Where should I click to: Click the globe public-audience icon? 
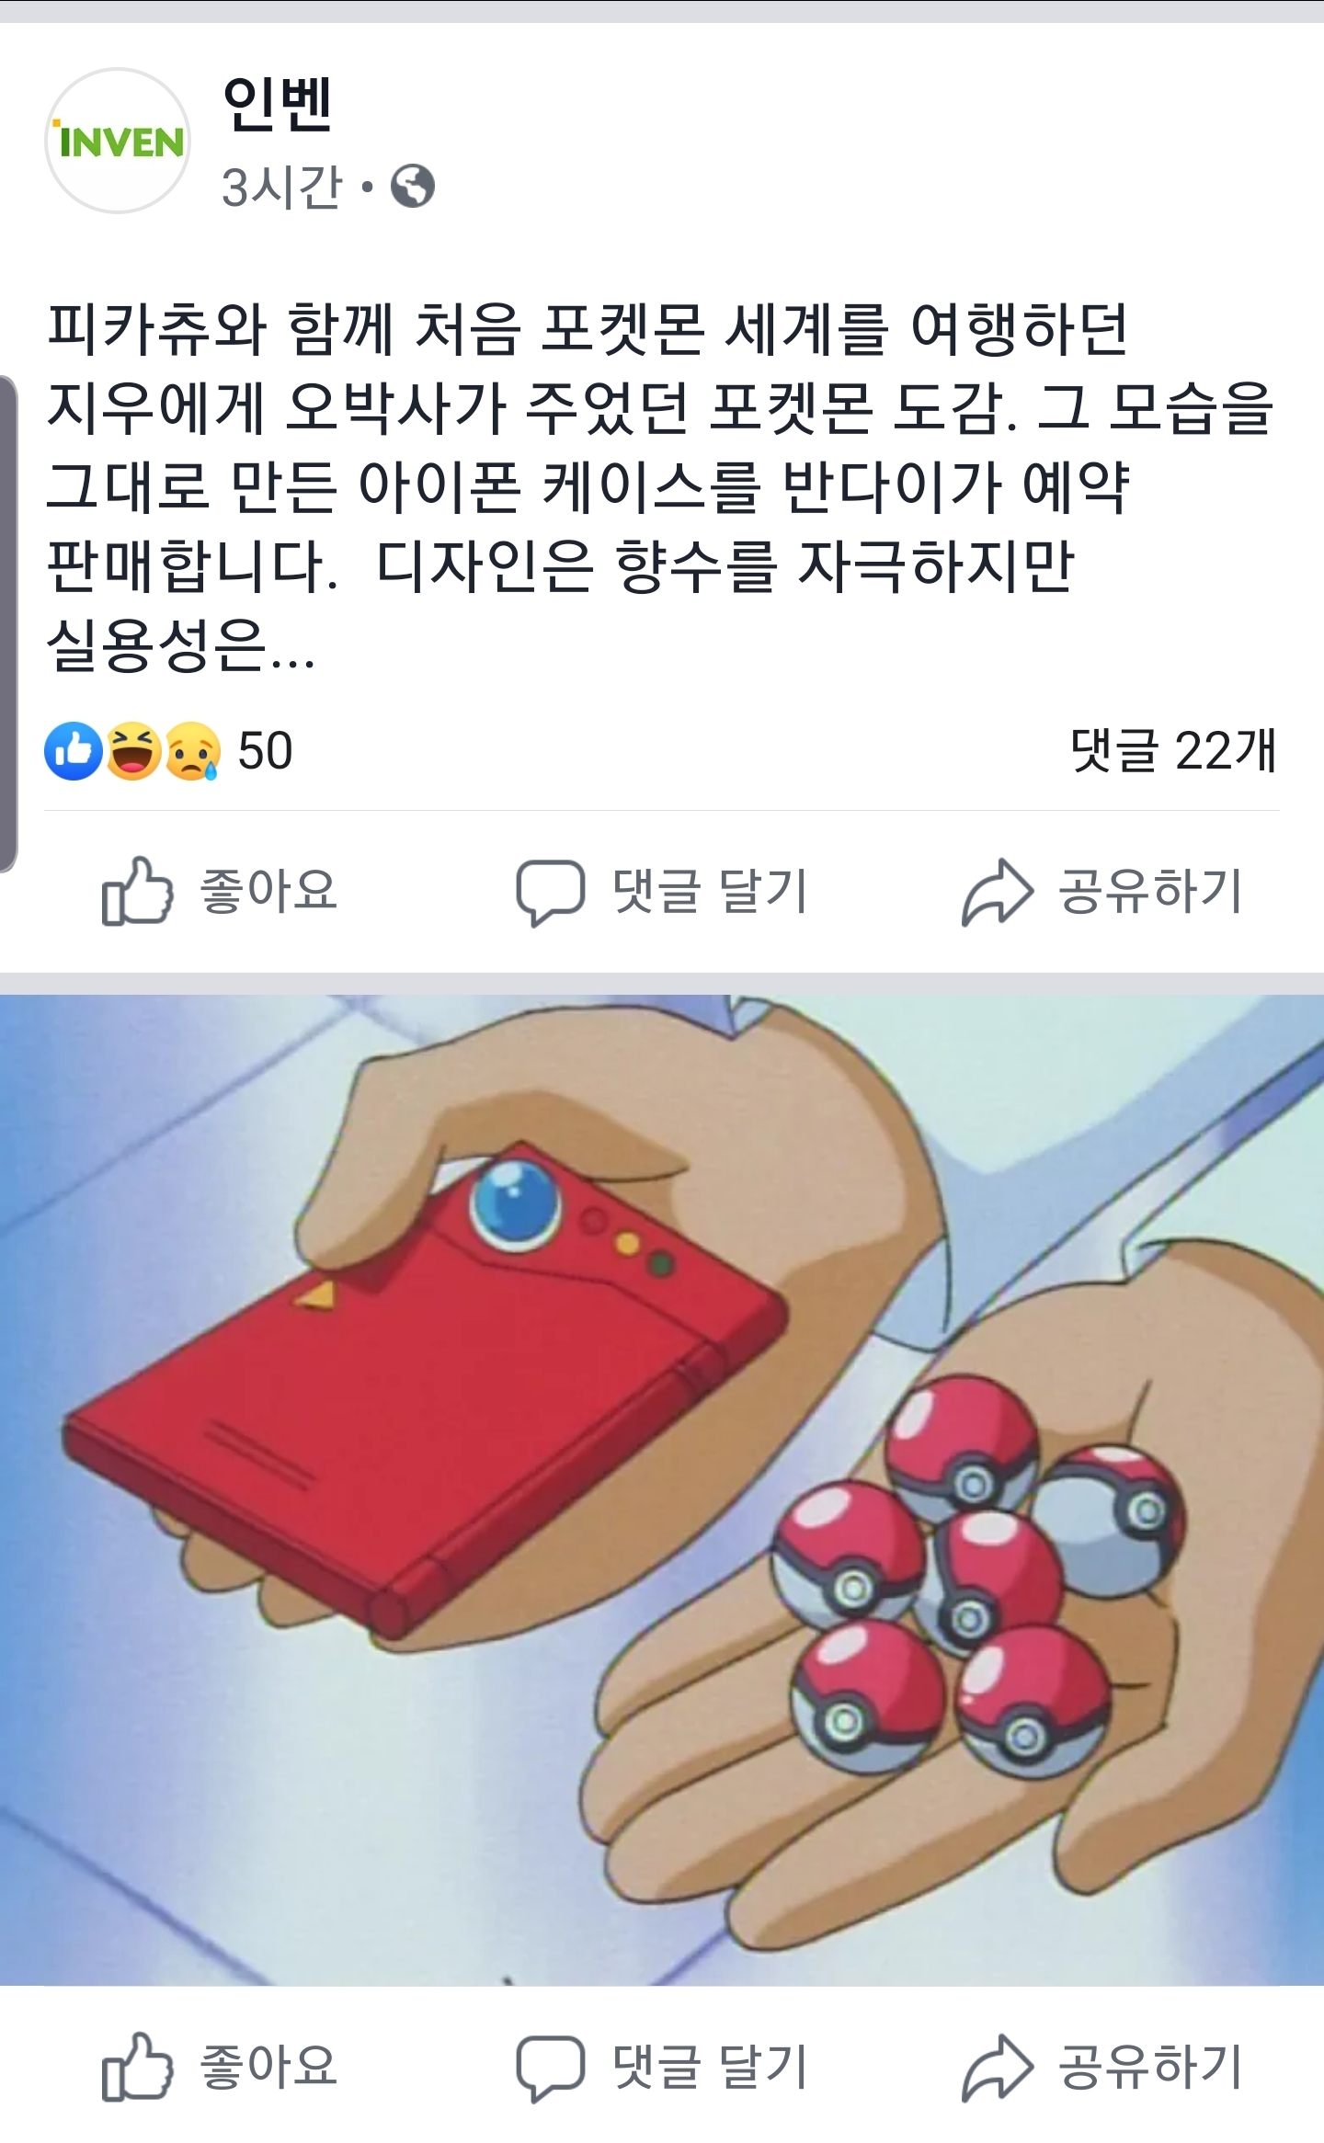[x=413, y=187]
